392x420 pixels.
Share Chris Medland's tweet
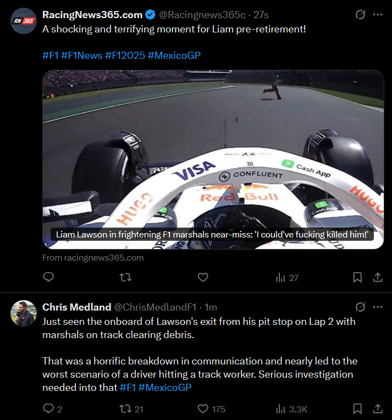[x=378, y=408]
